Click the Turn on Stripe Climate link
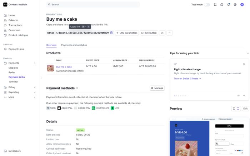This screenshot has height=156, width=250. (187, 79)
